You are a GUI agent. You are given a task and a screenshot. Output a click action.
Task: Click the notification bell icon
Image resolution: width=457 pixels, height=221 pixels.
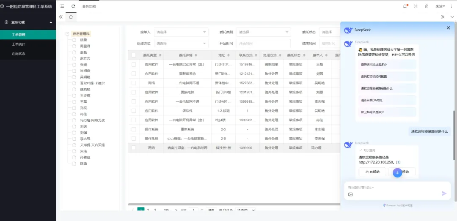point(405,6)
